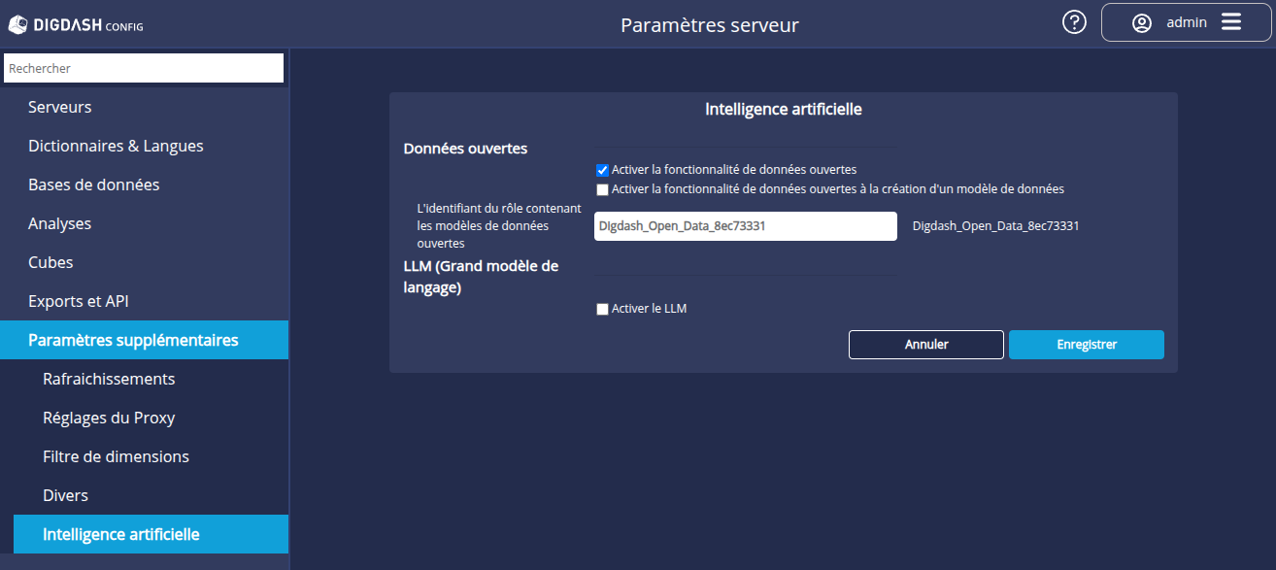1276x570 pixels.
Task: Expand the Serveurs section
Action: [x=60, y=107]
